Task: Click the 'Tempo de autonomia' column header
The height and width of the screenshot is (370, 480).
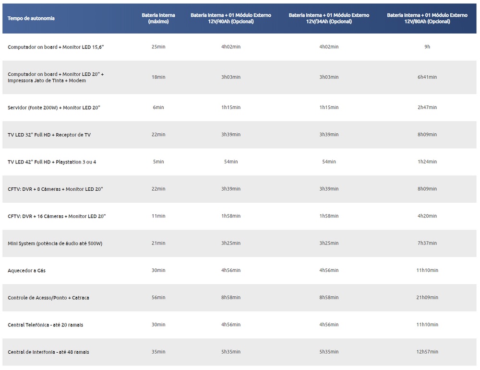Action: (x=31, y=18)
